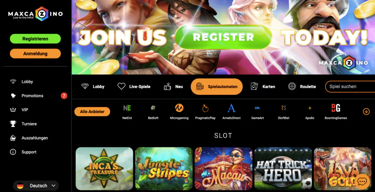
Task: Select the Apollo provider icon
Action: pyautogui.click(x=310, y=108)
